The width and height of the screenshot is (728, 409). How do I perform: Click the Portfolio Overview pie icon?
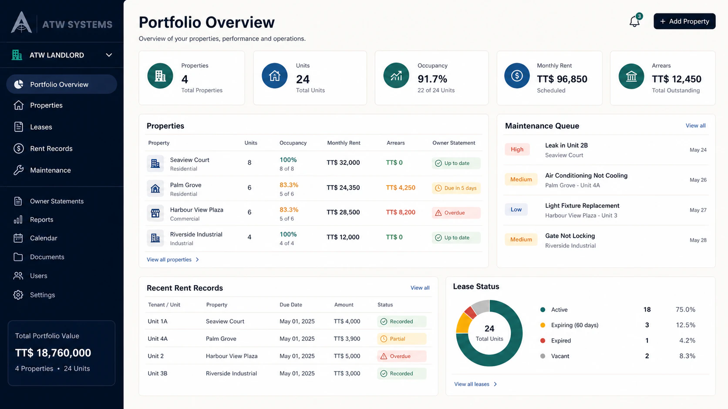pyautogui.click(x=18, y=84)
